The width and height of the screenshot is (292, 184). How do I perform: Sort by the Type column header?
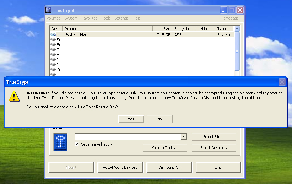[224, 29]
